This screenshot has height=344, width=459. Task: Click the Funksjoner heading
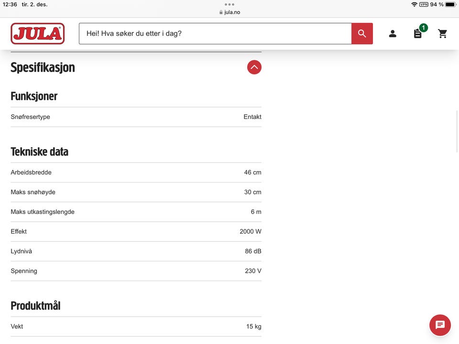[34, 96]
